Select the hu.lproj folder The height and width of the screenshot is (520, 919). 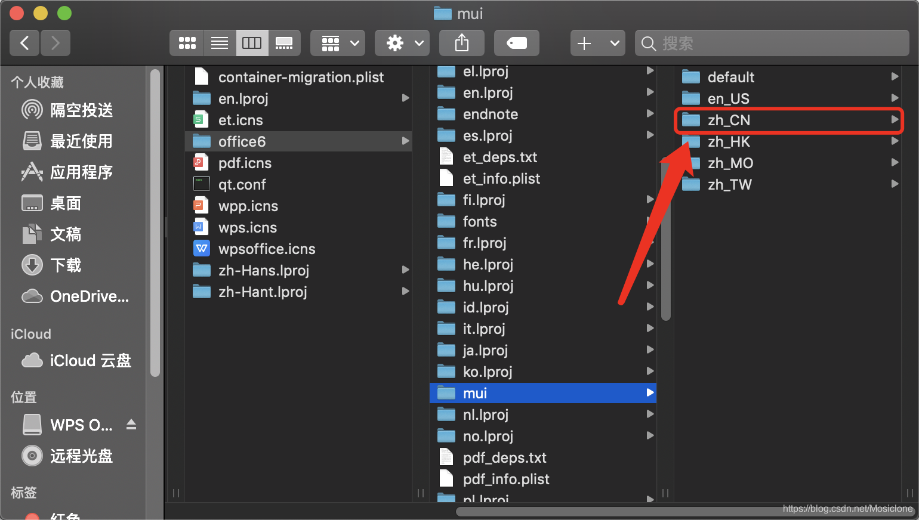point(543,286)
